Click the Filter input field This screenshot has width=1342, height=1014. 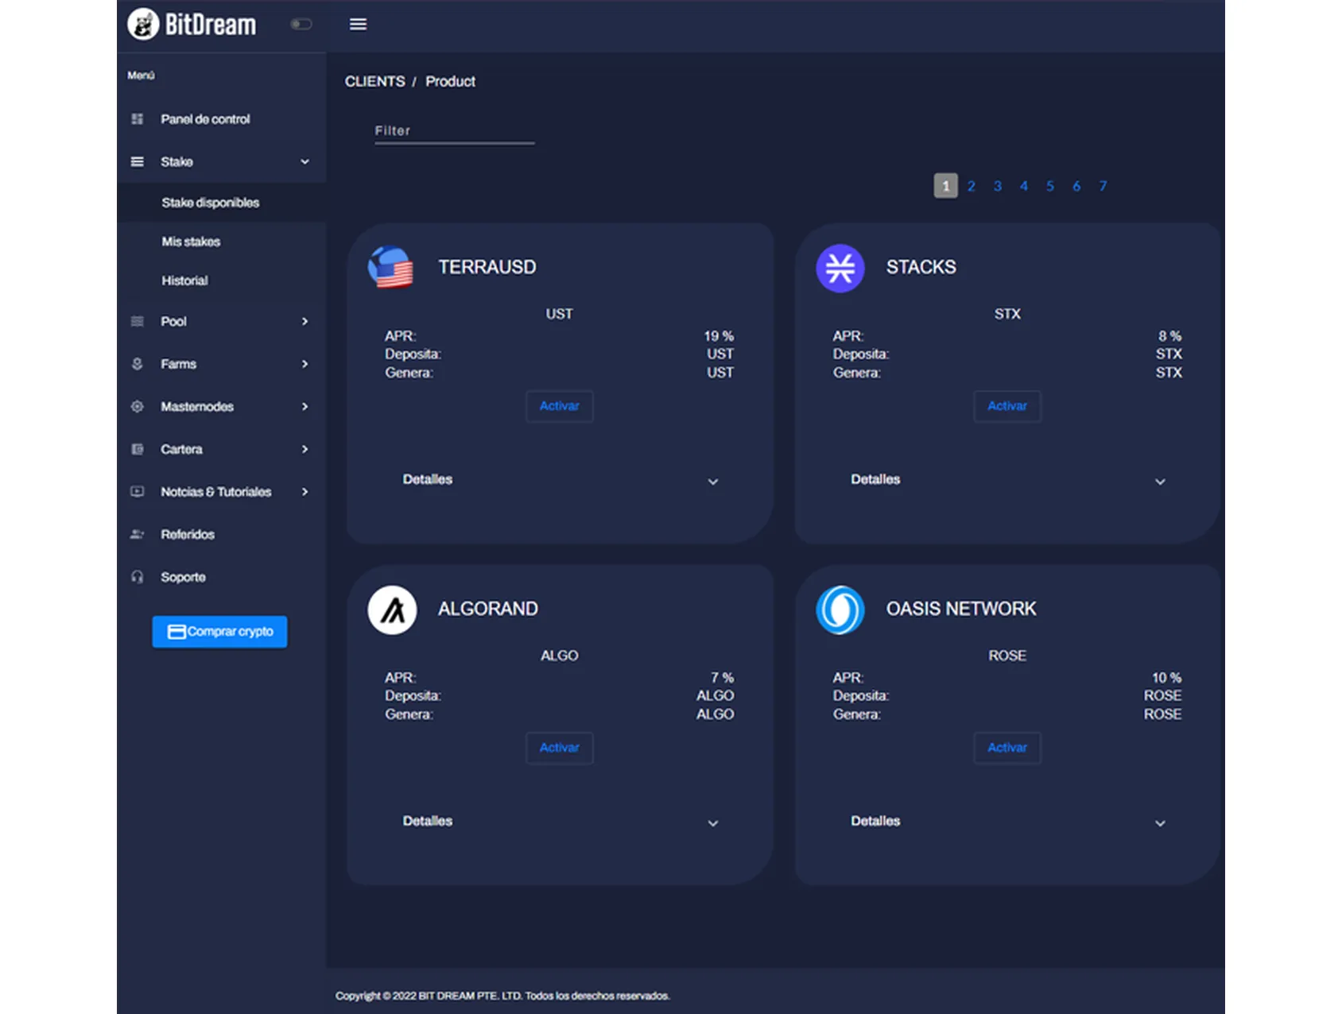click(454, 131)
